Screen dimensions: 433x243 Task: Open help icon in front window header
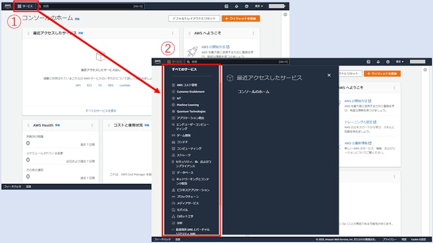[x=388, y=62]
